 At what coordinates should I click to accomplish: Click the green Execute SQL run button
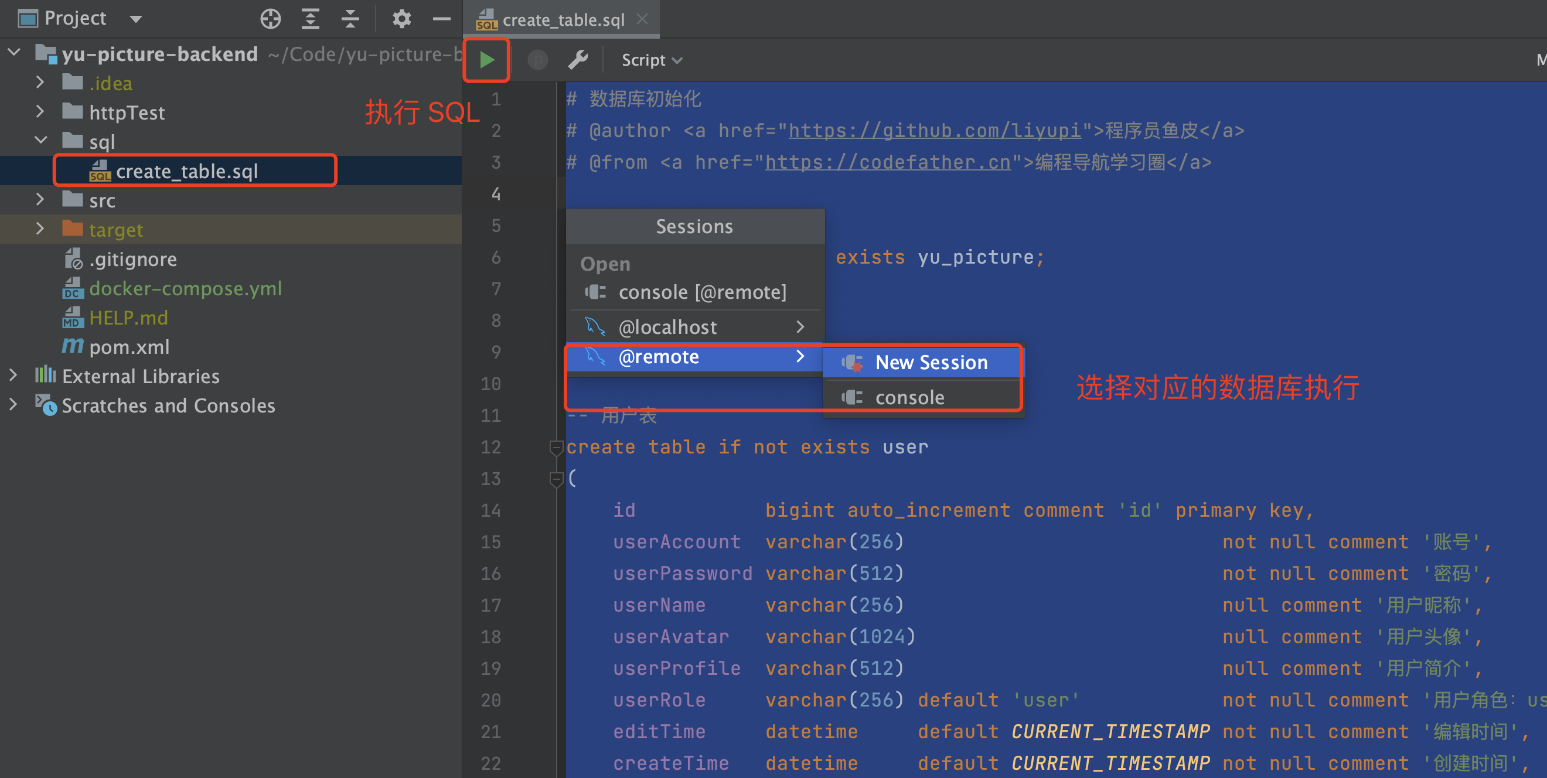[486, 60]
